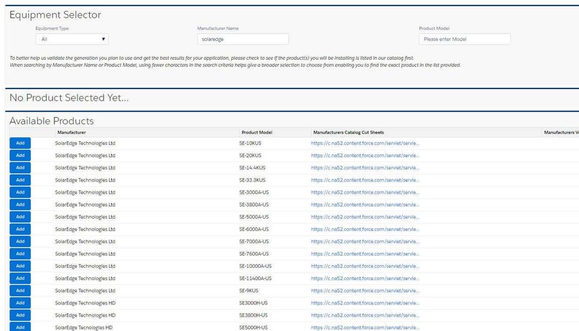Open cut sheet link for SE-3000A-US
The height and width of the screenshot is (331, 579).
click(365, 192)
